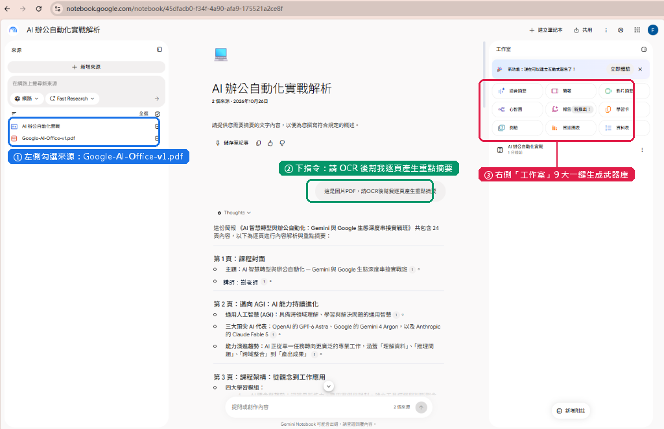The height and width of the screenshot is (429, 664).
Task: Click the 2 個來源 indicator in the chat box
Action: tap(401, 407)
